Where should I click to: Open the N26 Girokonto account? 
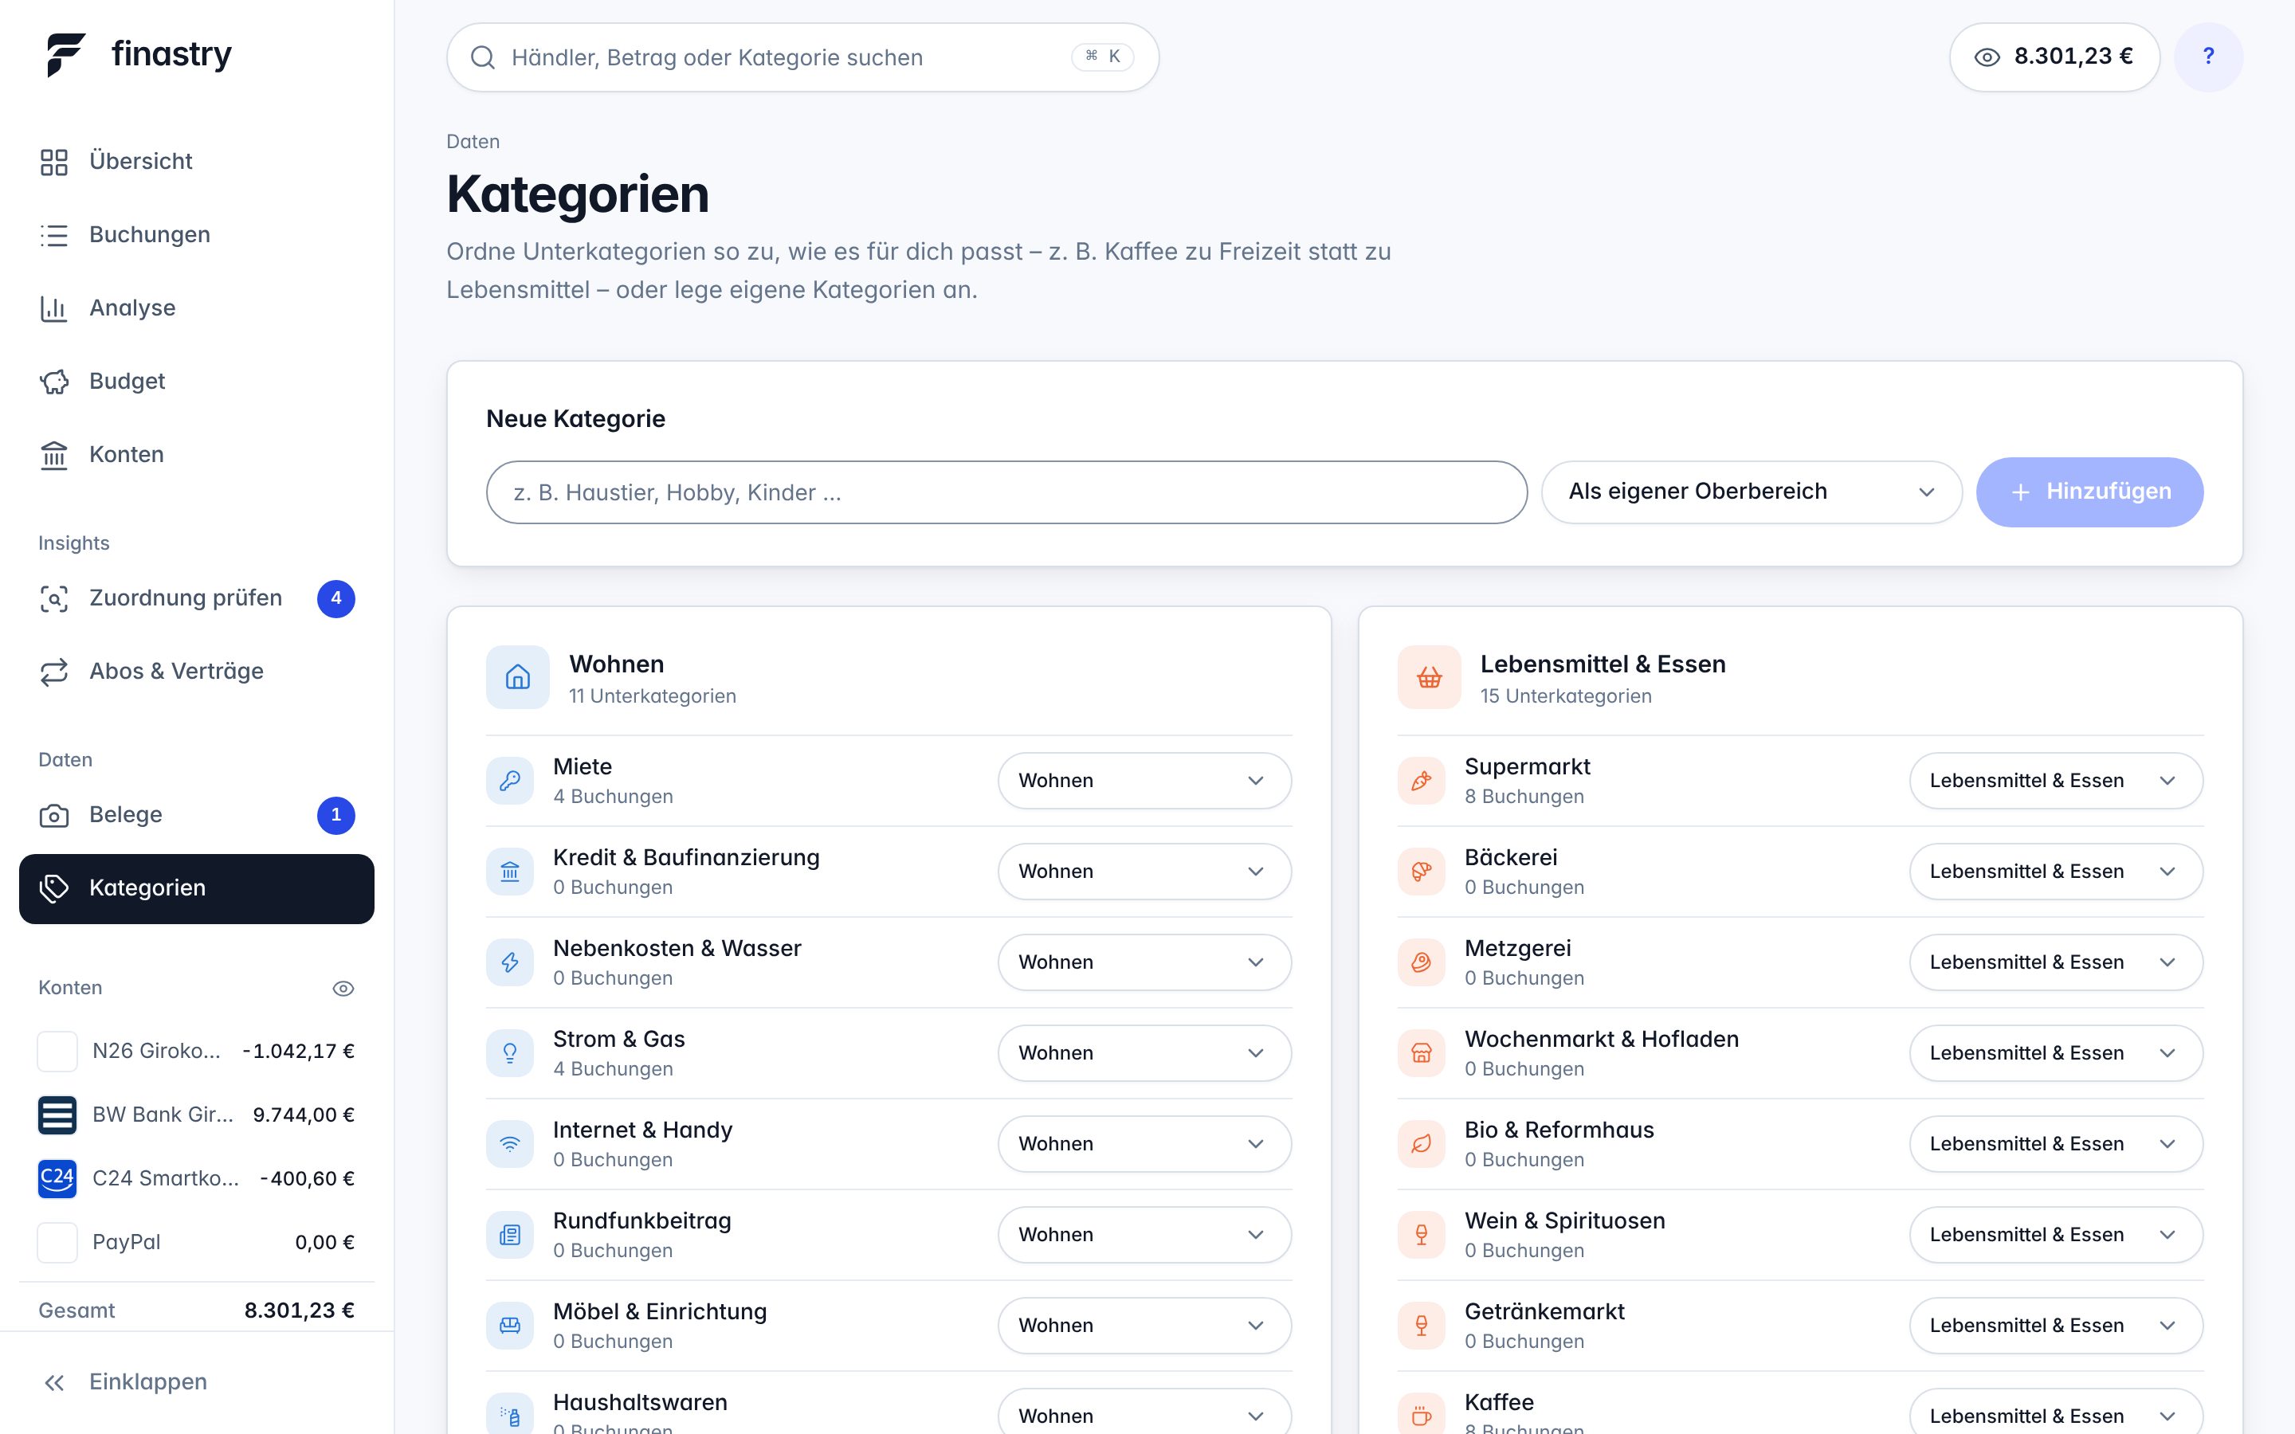point(196,1051)
